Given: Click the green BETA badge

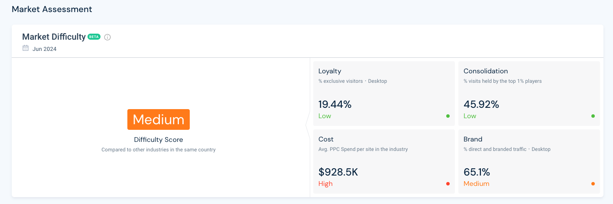Looking at the screenshot, I should coord(94,37).
